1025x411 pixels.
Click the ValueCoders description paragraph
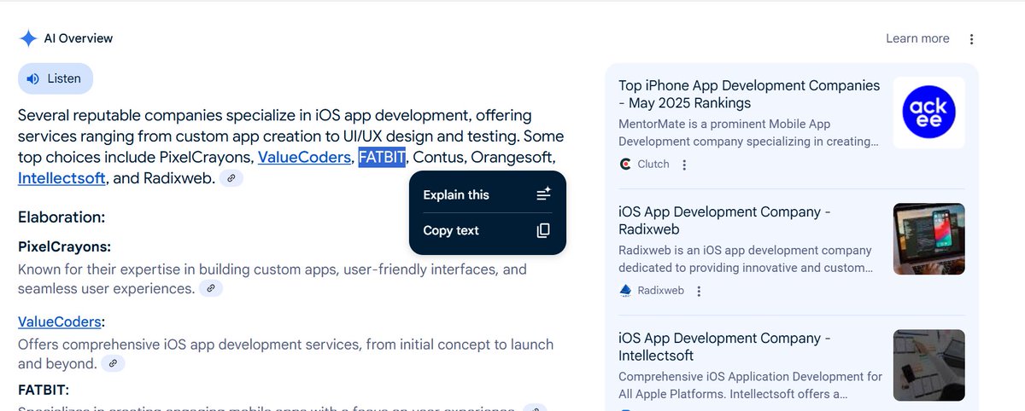coord(285,354)
